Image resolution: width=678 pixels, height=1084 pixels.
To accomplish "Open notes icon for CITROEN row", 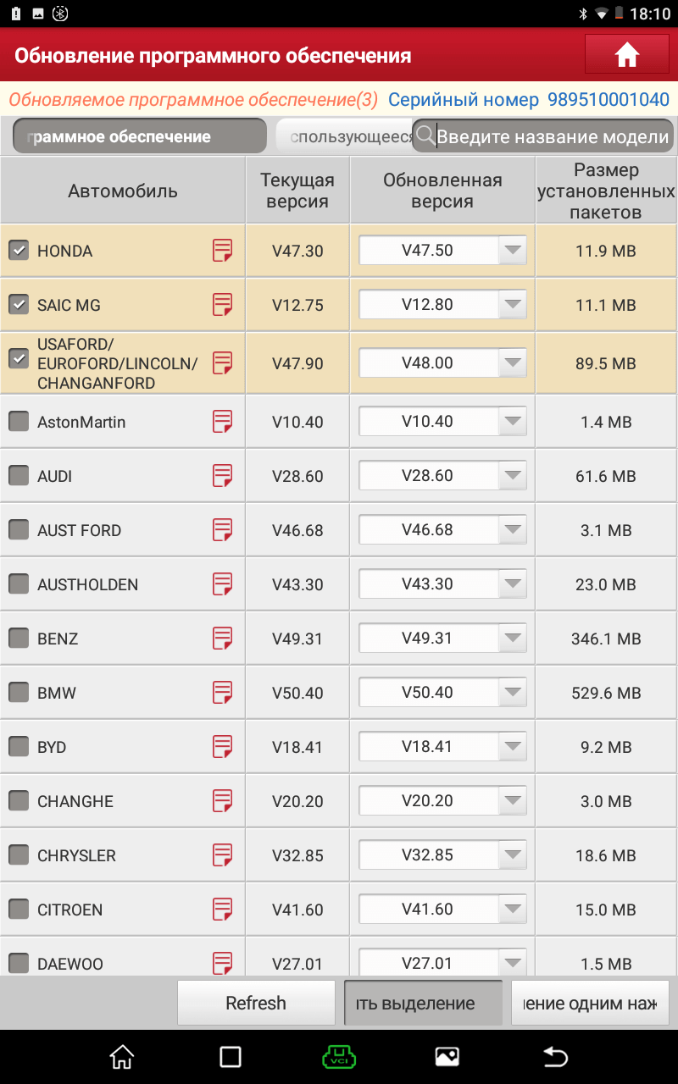I will [x=222, y=910].
